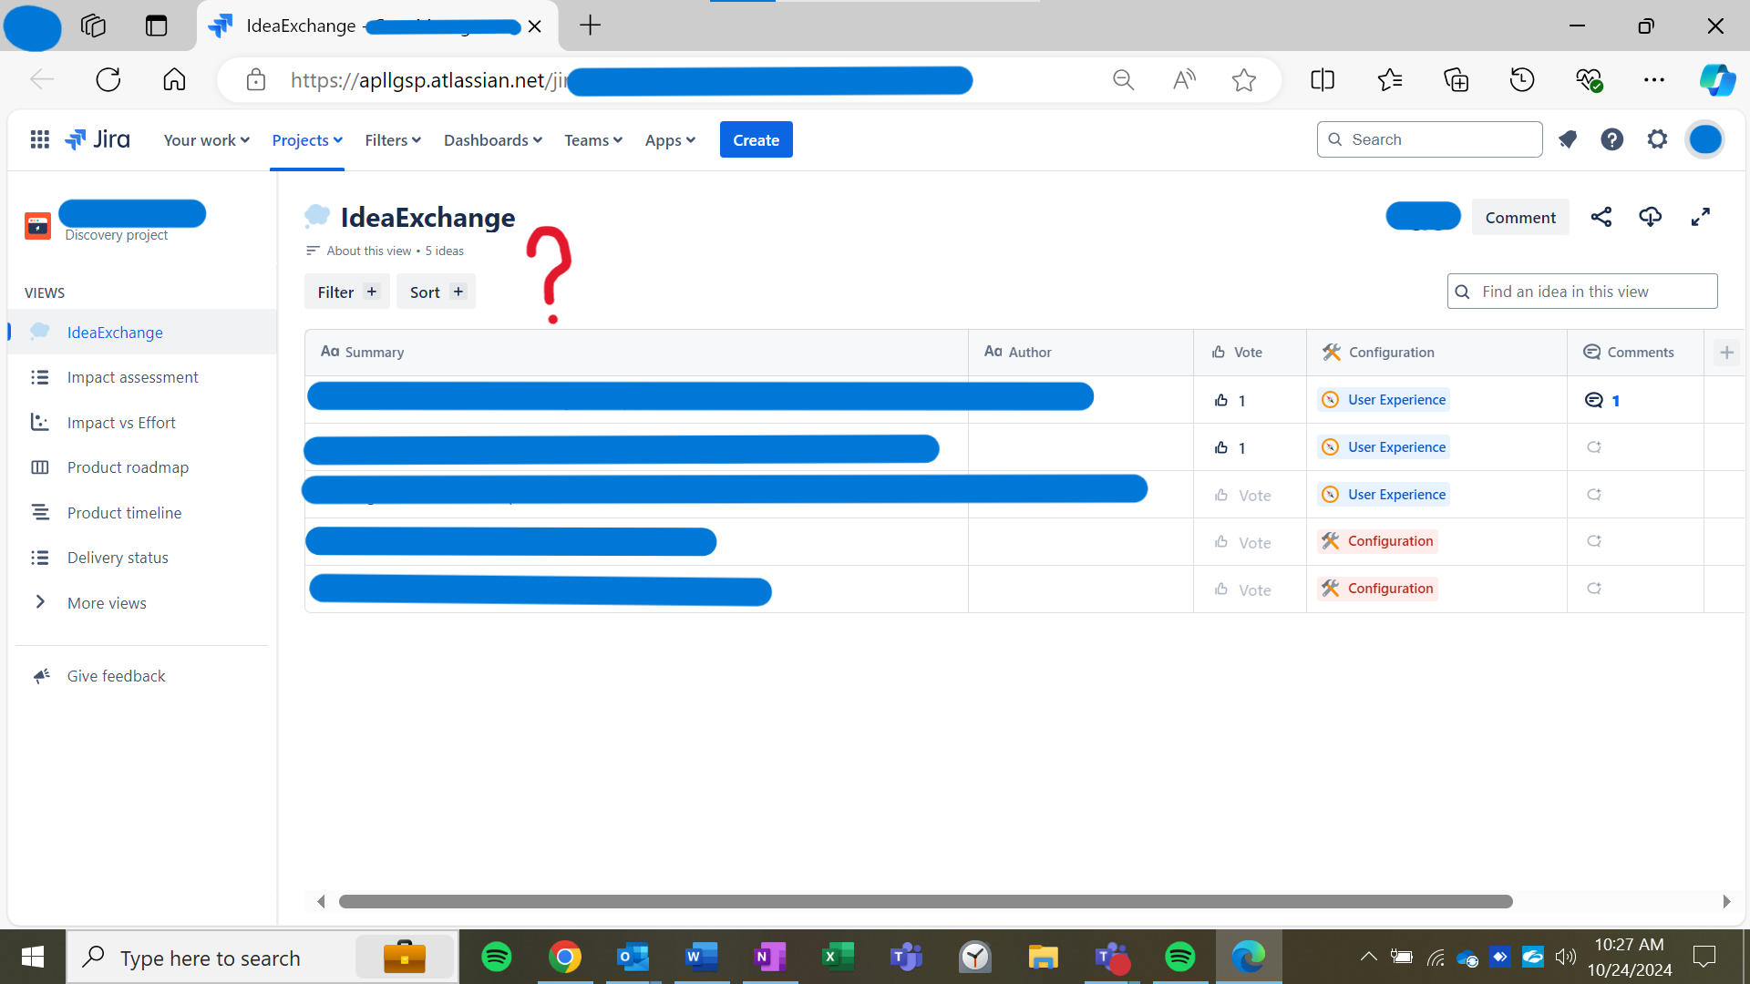Toggle vote on the fourth idea row
The image size is (1750, 984).
1242,542
